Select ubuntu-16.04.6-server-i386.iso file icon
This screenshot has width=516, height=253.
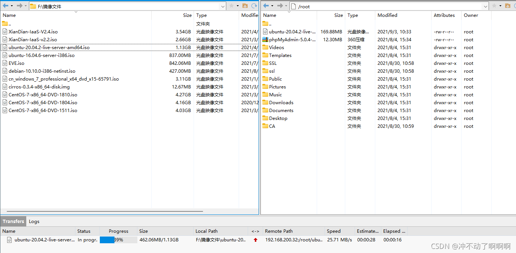click(5, 55)
